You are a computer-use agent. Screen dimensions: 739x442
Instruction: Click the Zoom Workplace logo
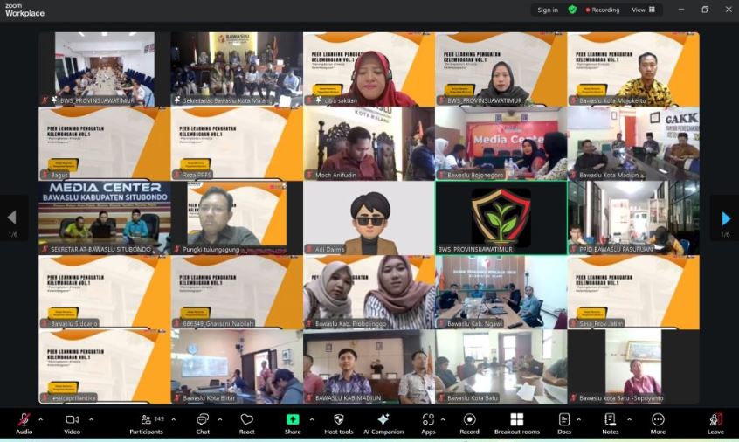(24, 10)
